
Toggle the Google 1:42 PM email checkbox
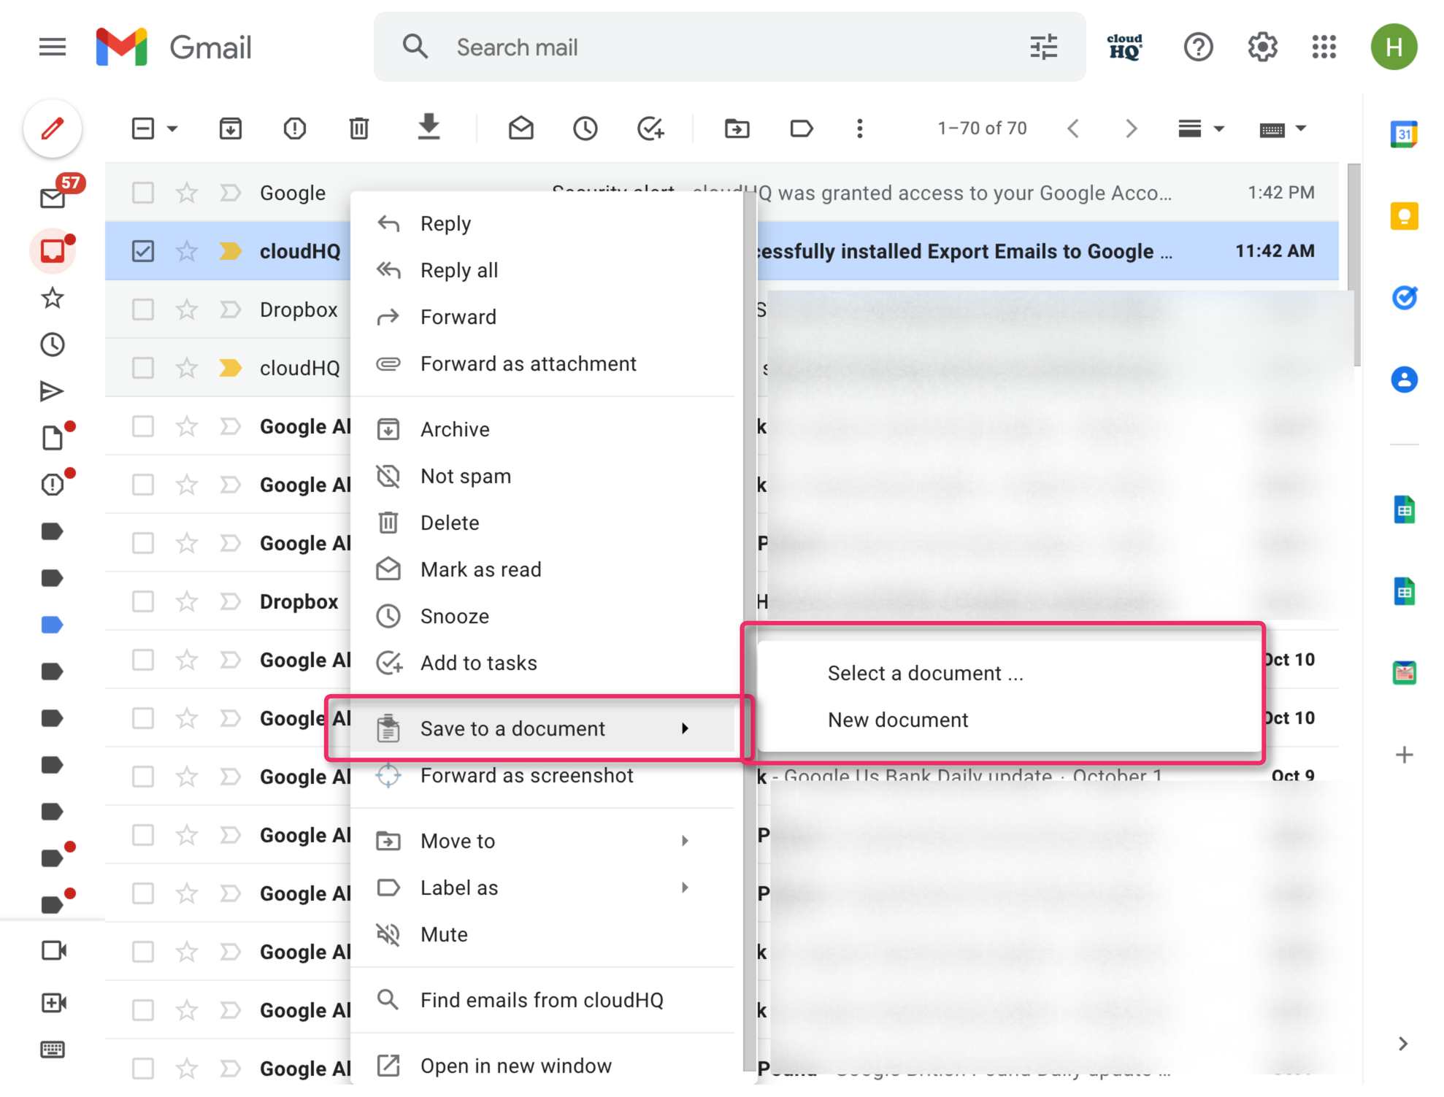click(143, 193)
